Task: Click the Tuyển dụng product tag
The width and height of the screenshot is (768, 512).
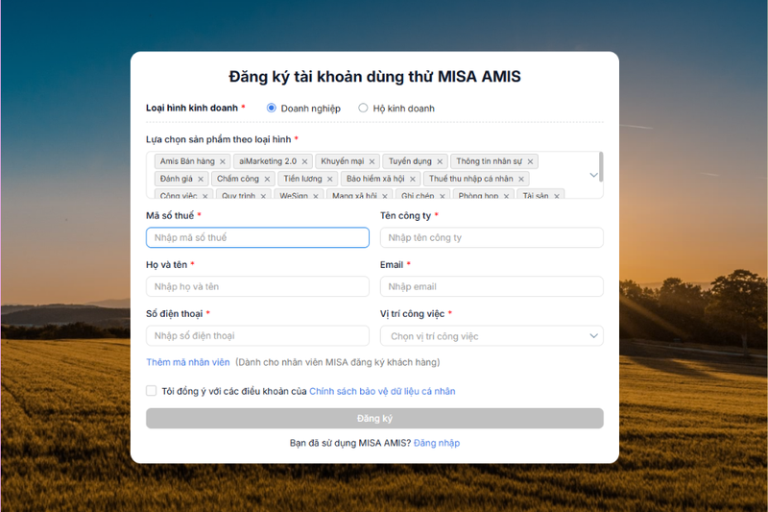Action: 415,161
